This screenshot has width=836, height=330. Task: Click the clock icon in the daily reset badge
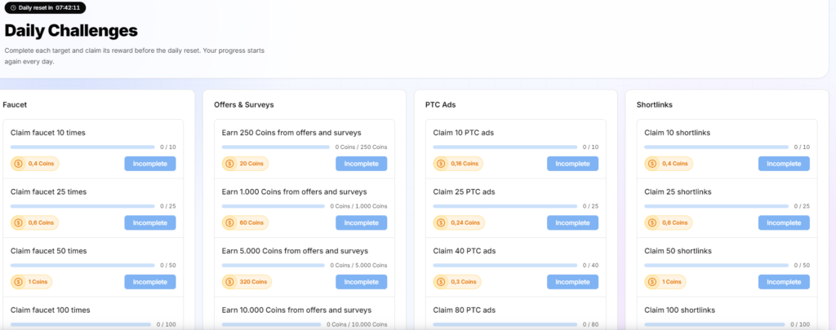[13, 8]
